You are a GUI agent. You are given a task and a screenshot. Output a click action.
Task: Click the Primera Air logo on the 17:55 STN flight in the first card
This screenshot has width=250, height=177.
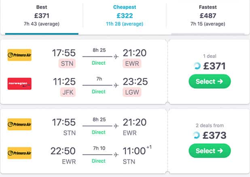tap(19, 55)
